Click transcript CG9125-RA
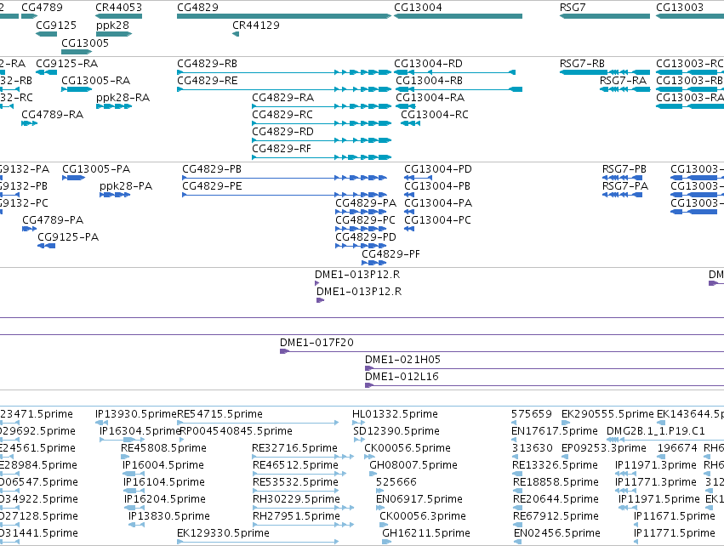This screenshot has height=546, width=724. coord(67,64)
